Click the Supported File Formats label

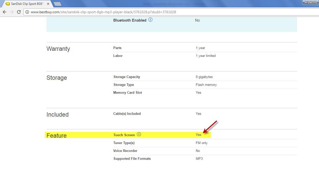pyautogui.click(x=132, y=159)
